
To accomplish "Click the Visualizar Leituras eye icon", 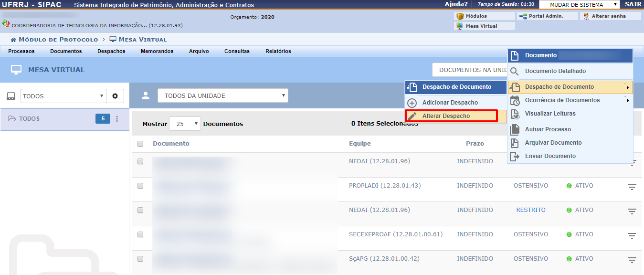I will (515, 114).
